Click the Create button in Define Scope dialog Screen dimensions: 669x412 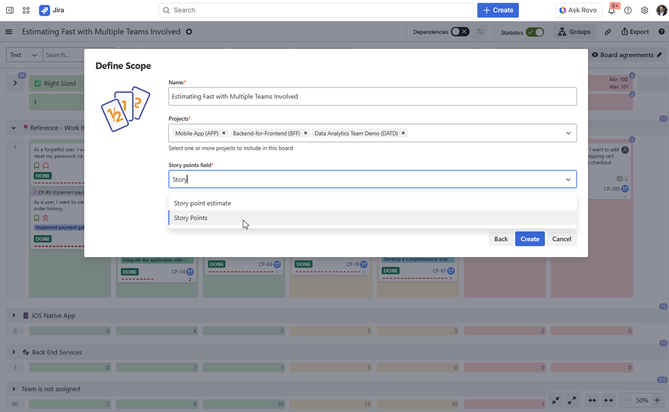[x=530, y=239]
